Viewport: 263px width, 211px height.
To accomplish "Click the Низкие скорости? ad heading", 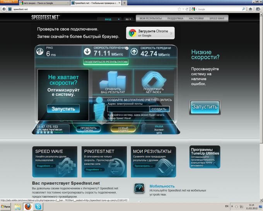I will coord(205,55).
